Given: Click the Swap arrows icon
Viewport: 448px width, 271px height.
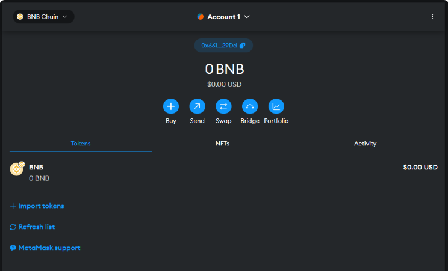Looking at the screenshot, I should (223, 106).
